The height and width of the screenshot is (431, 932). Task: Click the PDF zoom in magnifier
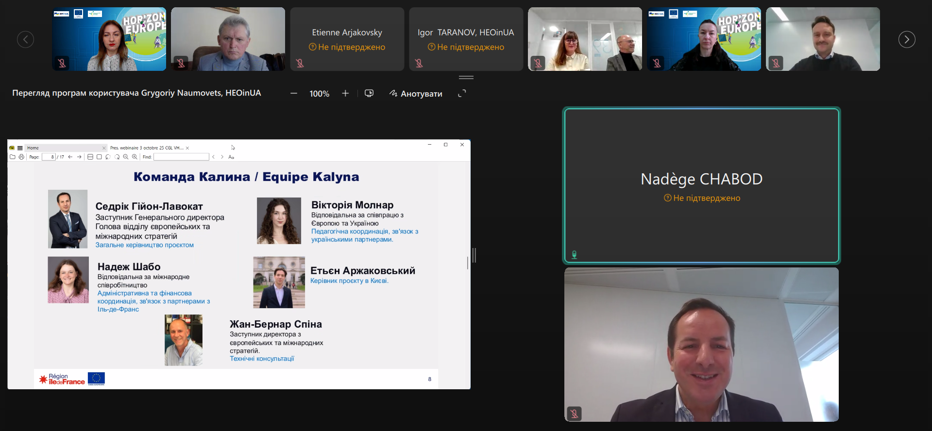click(135, 157)
